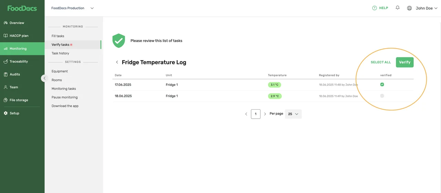Click the Fridge Temperature Log heading

click(x=154, y=62)
